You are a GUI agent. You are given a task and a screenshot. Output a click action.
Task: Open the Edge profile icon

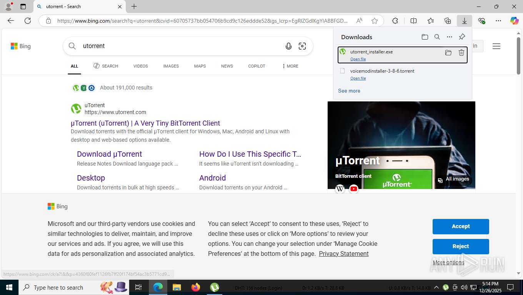point(8,7)
